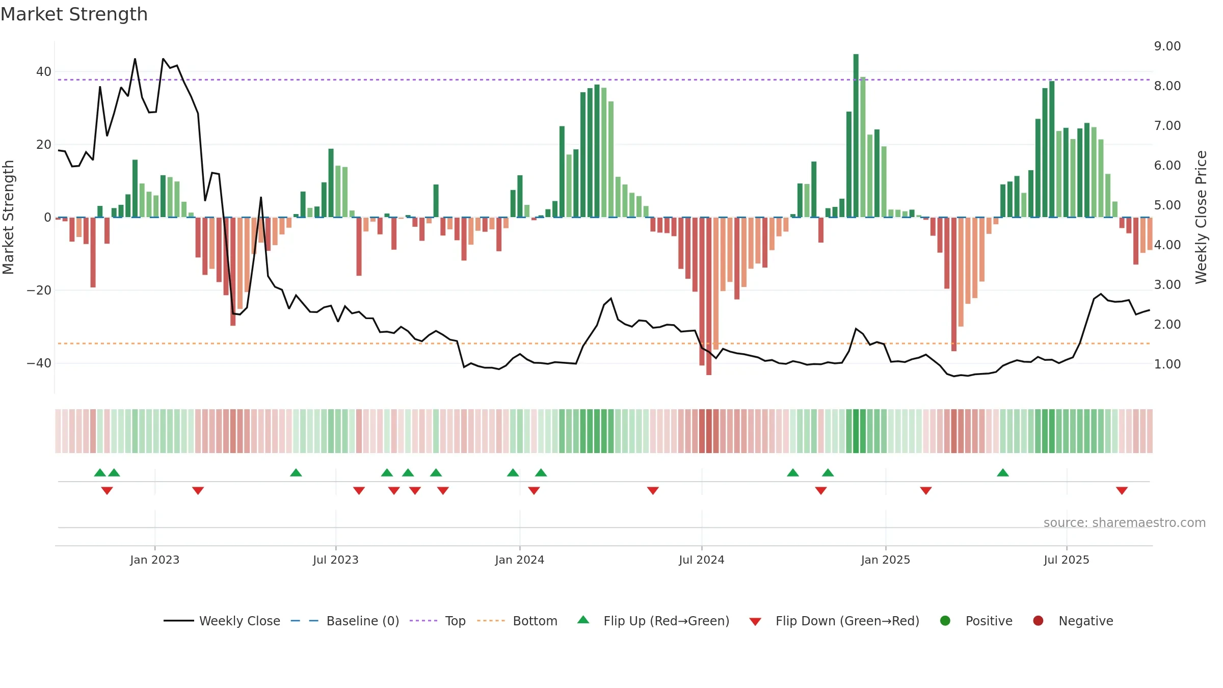Click the tallest green bar near Dec 2024

[856, 136]
